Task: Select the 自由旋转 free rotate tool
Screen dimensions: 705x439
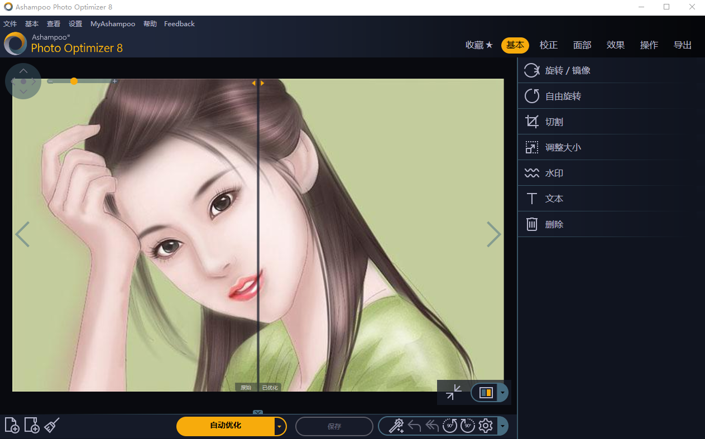Action: click(611, 96)
